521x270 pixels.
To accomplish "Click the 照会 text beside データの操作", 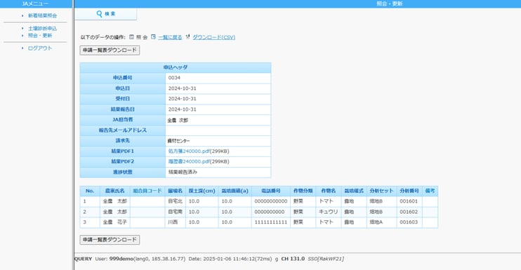I will (142, 37).
